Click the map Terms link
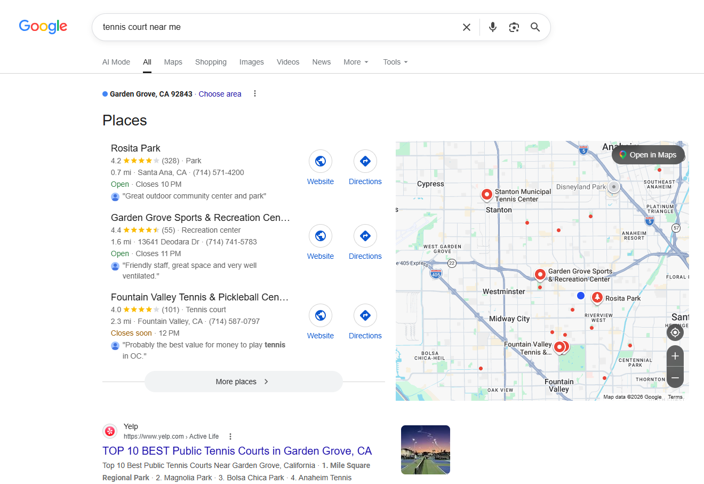Image resolution: width=704 pixels, height=484 pixels. click(675, 397)
